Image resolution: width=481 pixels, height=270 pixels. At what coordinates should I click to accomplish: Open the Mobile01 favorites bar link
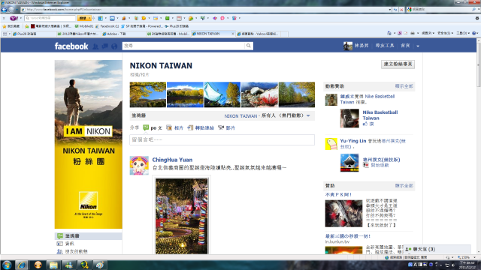point(84,26)
